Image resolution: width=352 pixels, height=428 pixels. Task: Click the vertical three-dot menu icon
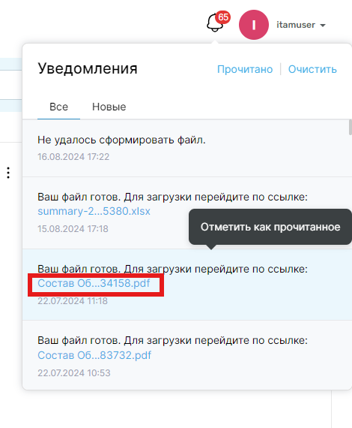pyautogui.click(x=8, y=173)
